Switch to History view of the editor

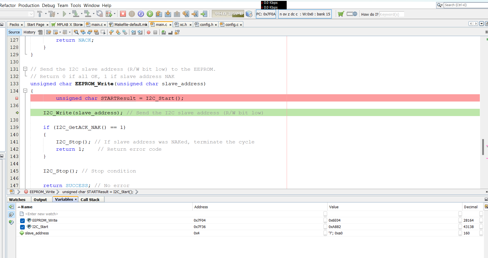tap(29, 32)
